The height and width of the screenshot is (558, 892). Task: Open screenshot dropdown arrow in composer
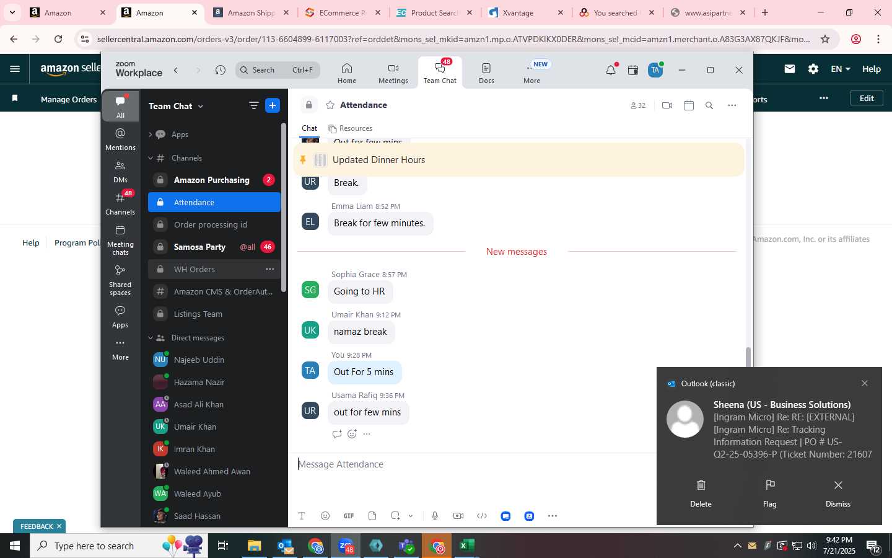click(411, 516)
